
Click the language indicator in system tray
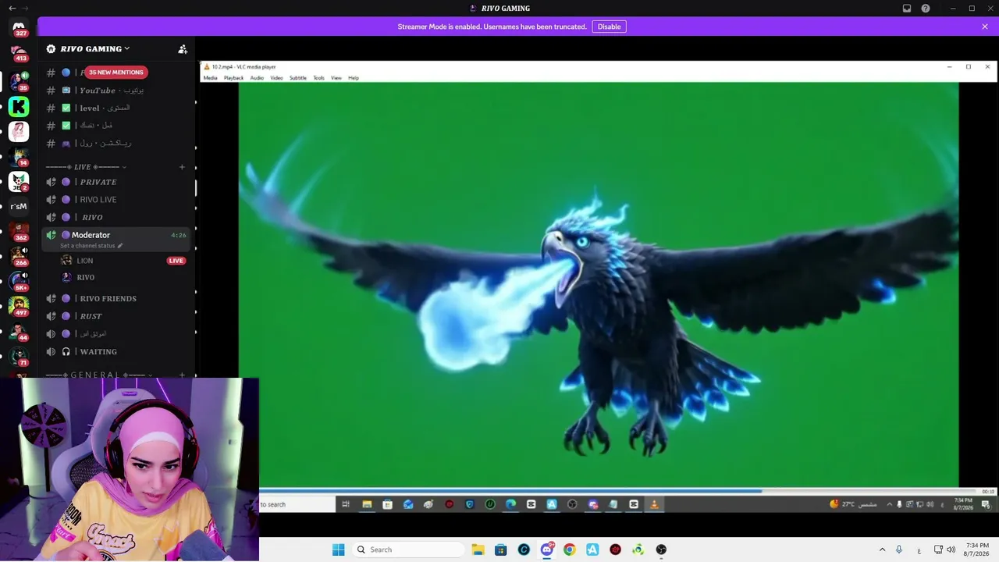point(919,550)
